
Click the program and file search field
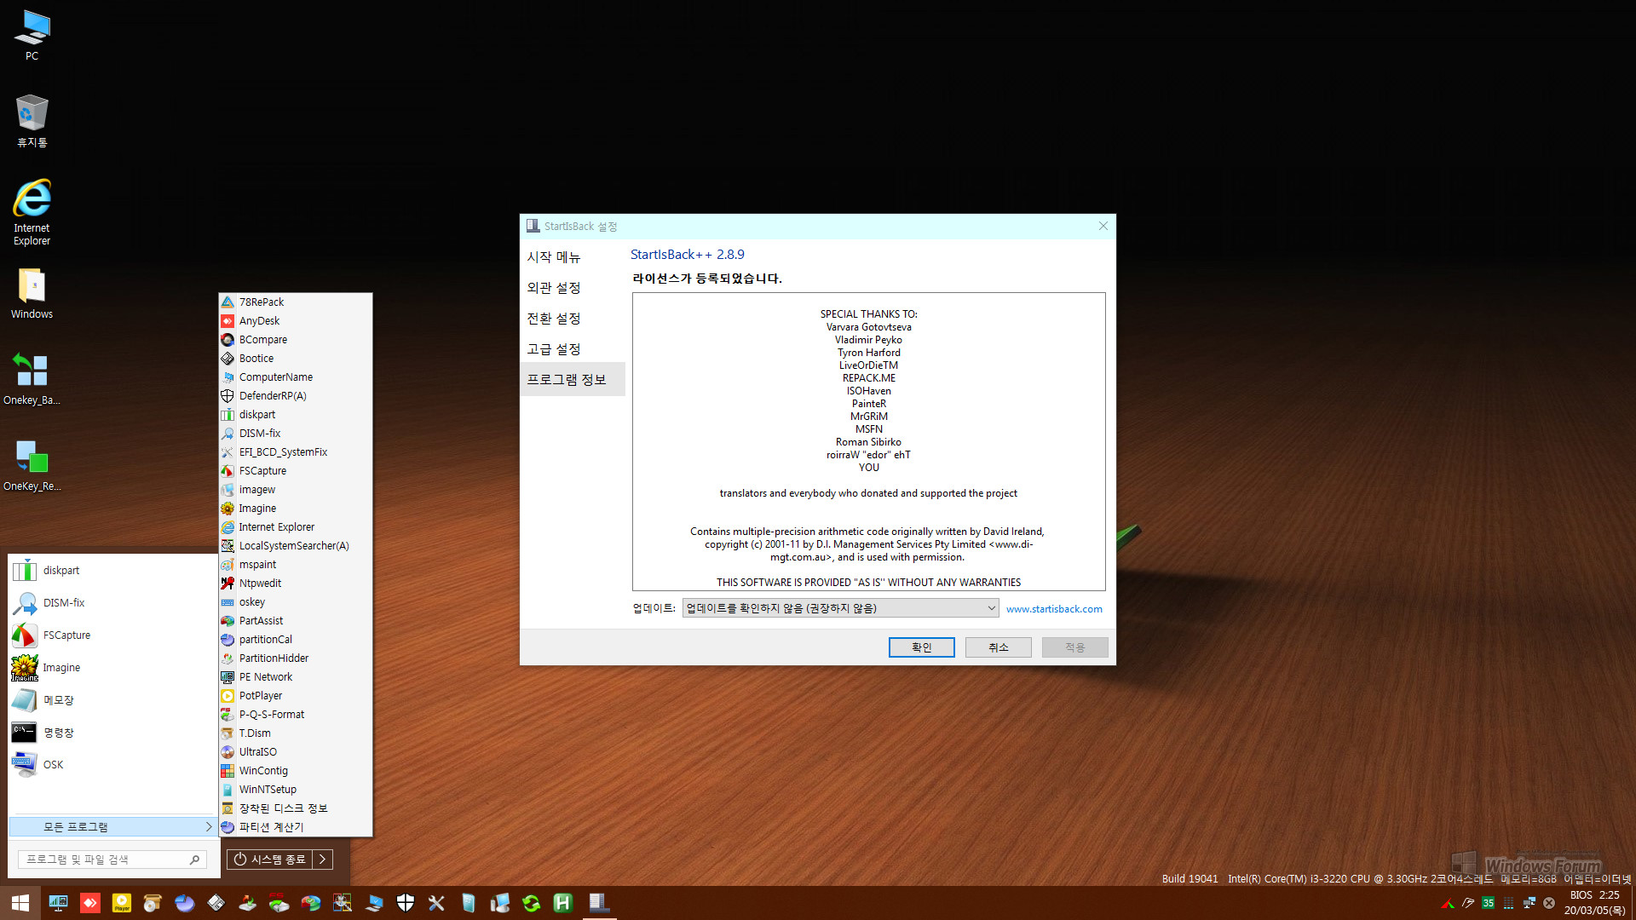(x=112, y=860)
